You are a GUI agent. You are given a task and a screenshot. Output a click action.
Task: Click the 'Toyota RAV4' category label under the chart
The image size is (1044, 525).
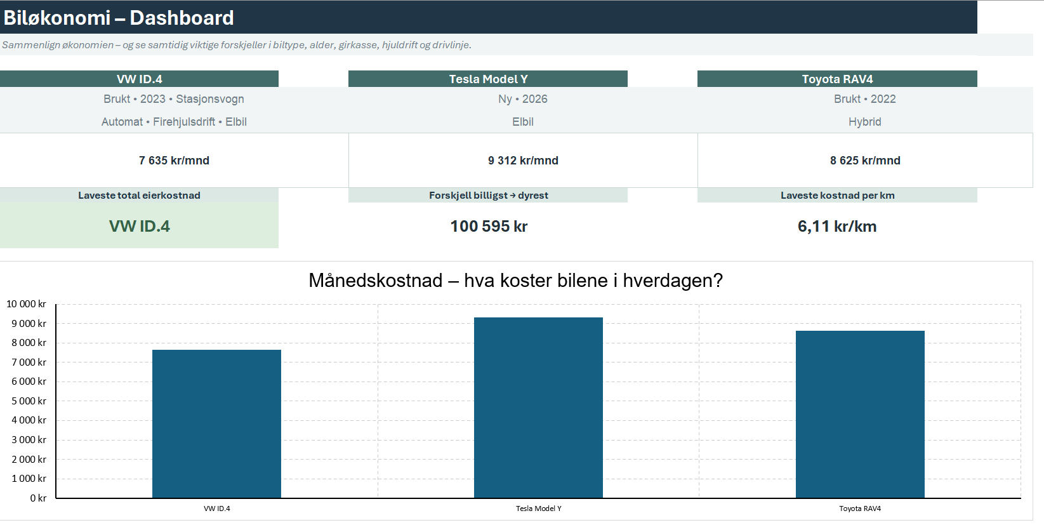pyautogui.click(x=860, y=508)
